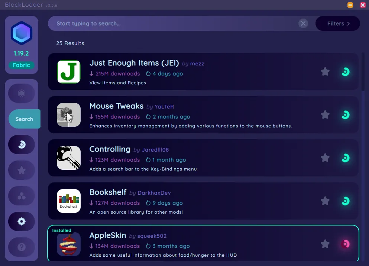
Task: Expand the Filters panel
Action: [x=338, y=23]
